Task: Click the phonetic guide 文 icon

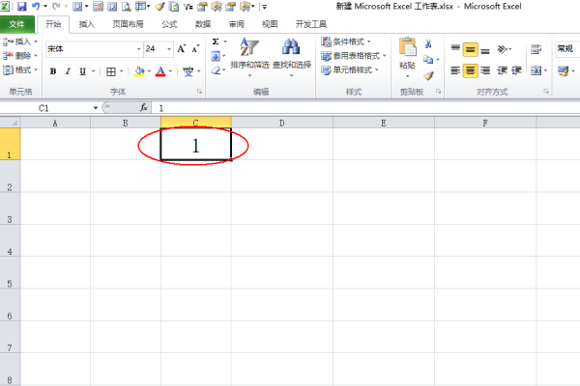Action: click(188, 71)
